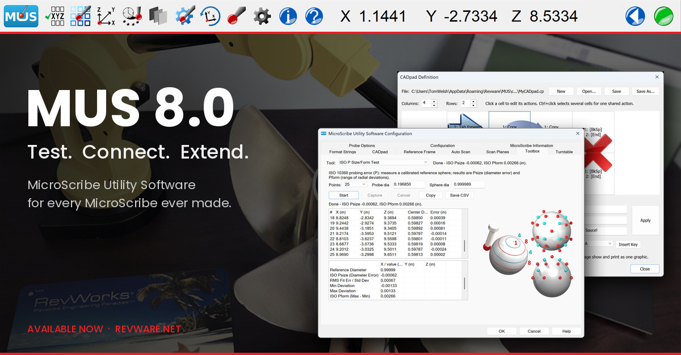Click New in CADpad Definition
Screen dimensions: 681x355
click(x=561, y=91)
